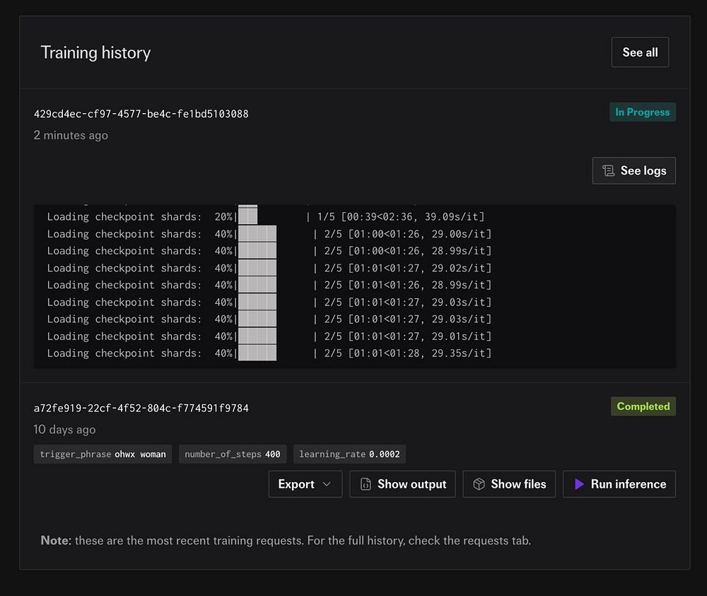Click Show files button
This screenshot has height=596, width=707.
pos(509,484)
